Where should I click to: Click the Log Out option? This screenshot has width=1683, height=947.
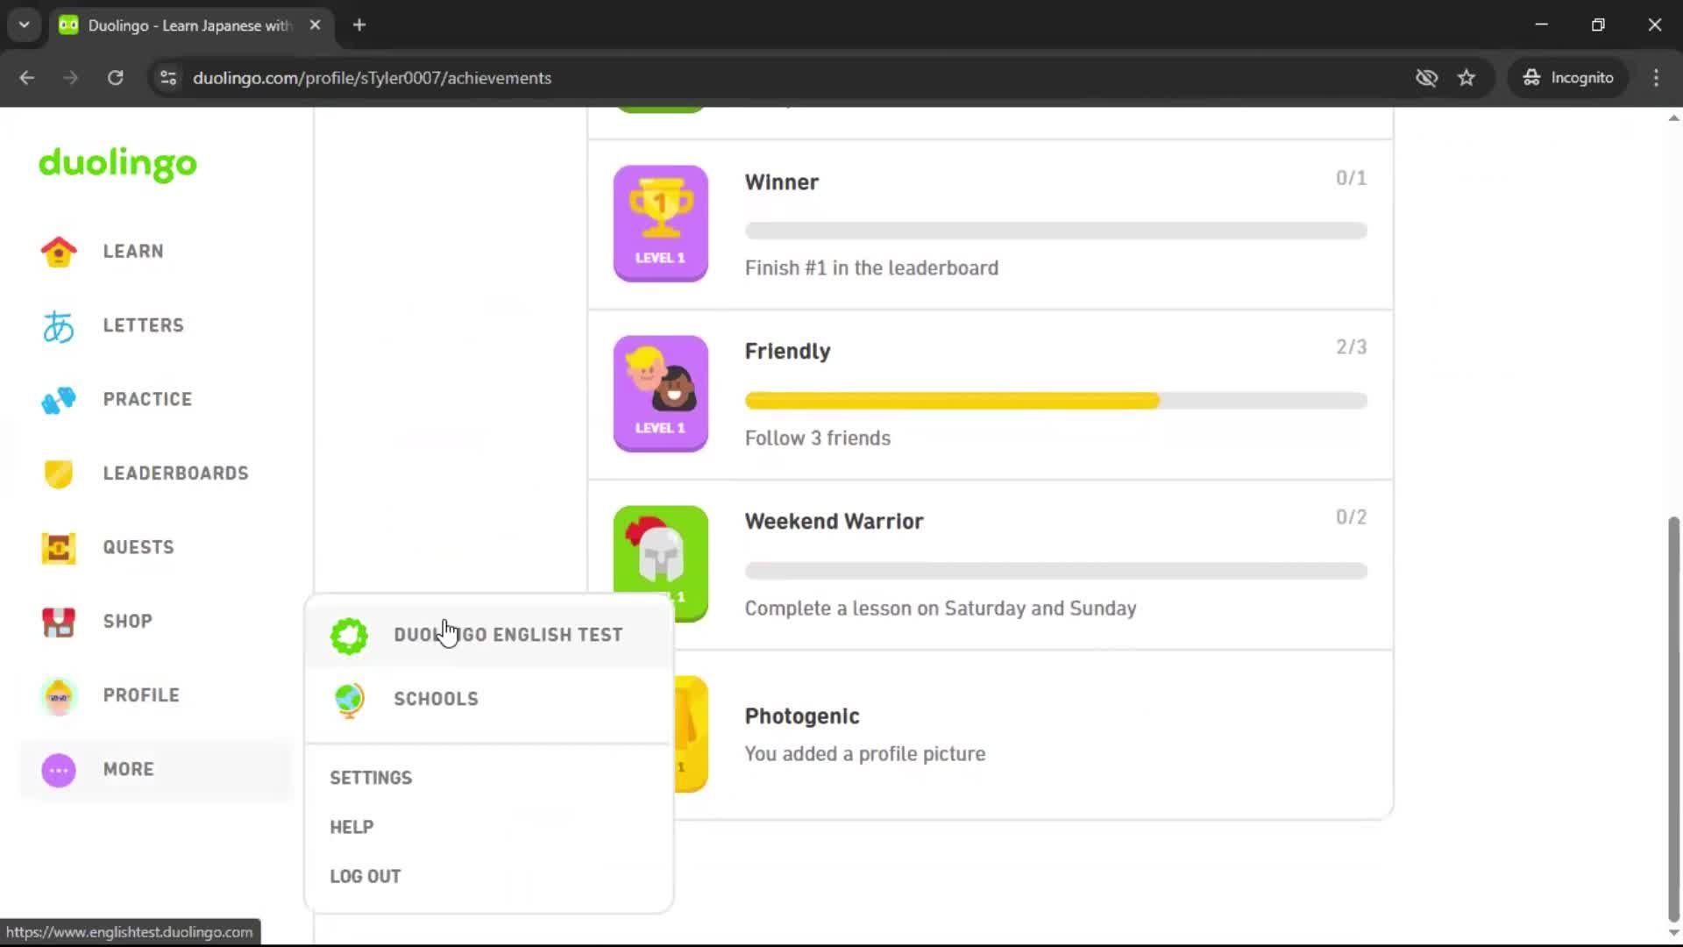(366, 875)
